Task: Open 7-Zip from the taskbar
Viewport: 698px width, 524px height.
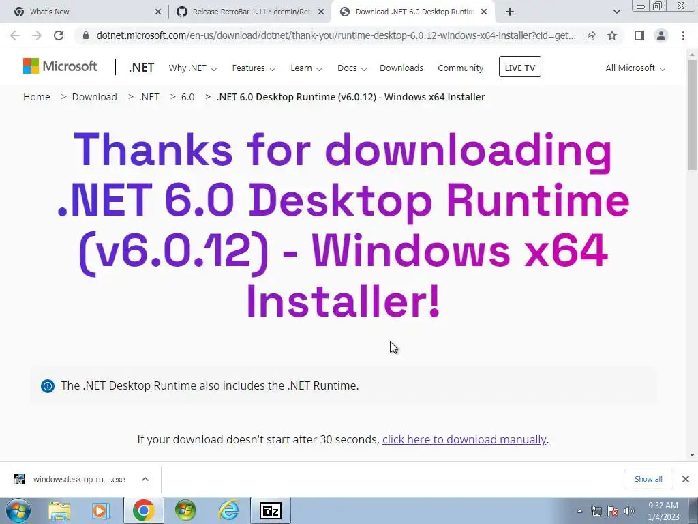Action: 271,510
